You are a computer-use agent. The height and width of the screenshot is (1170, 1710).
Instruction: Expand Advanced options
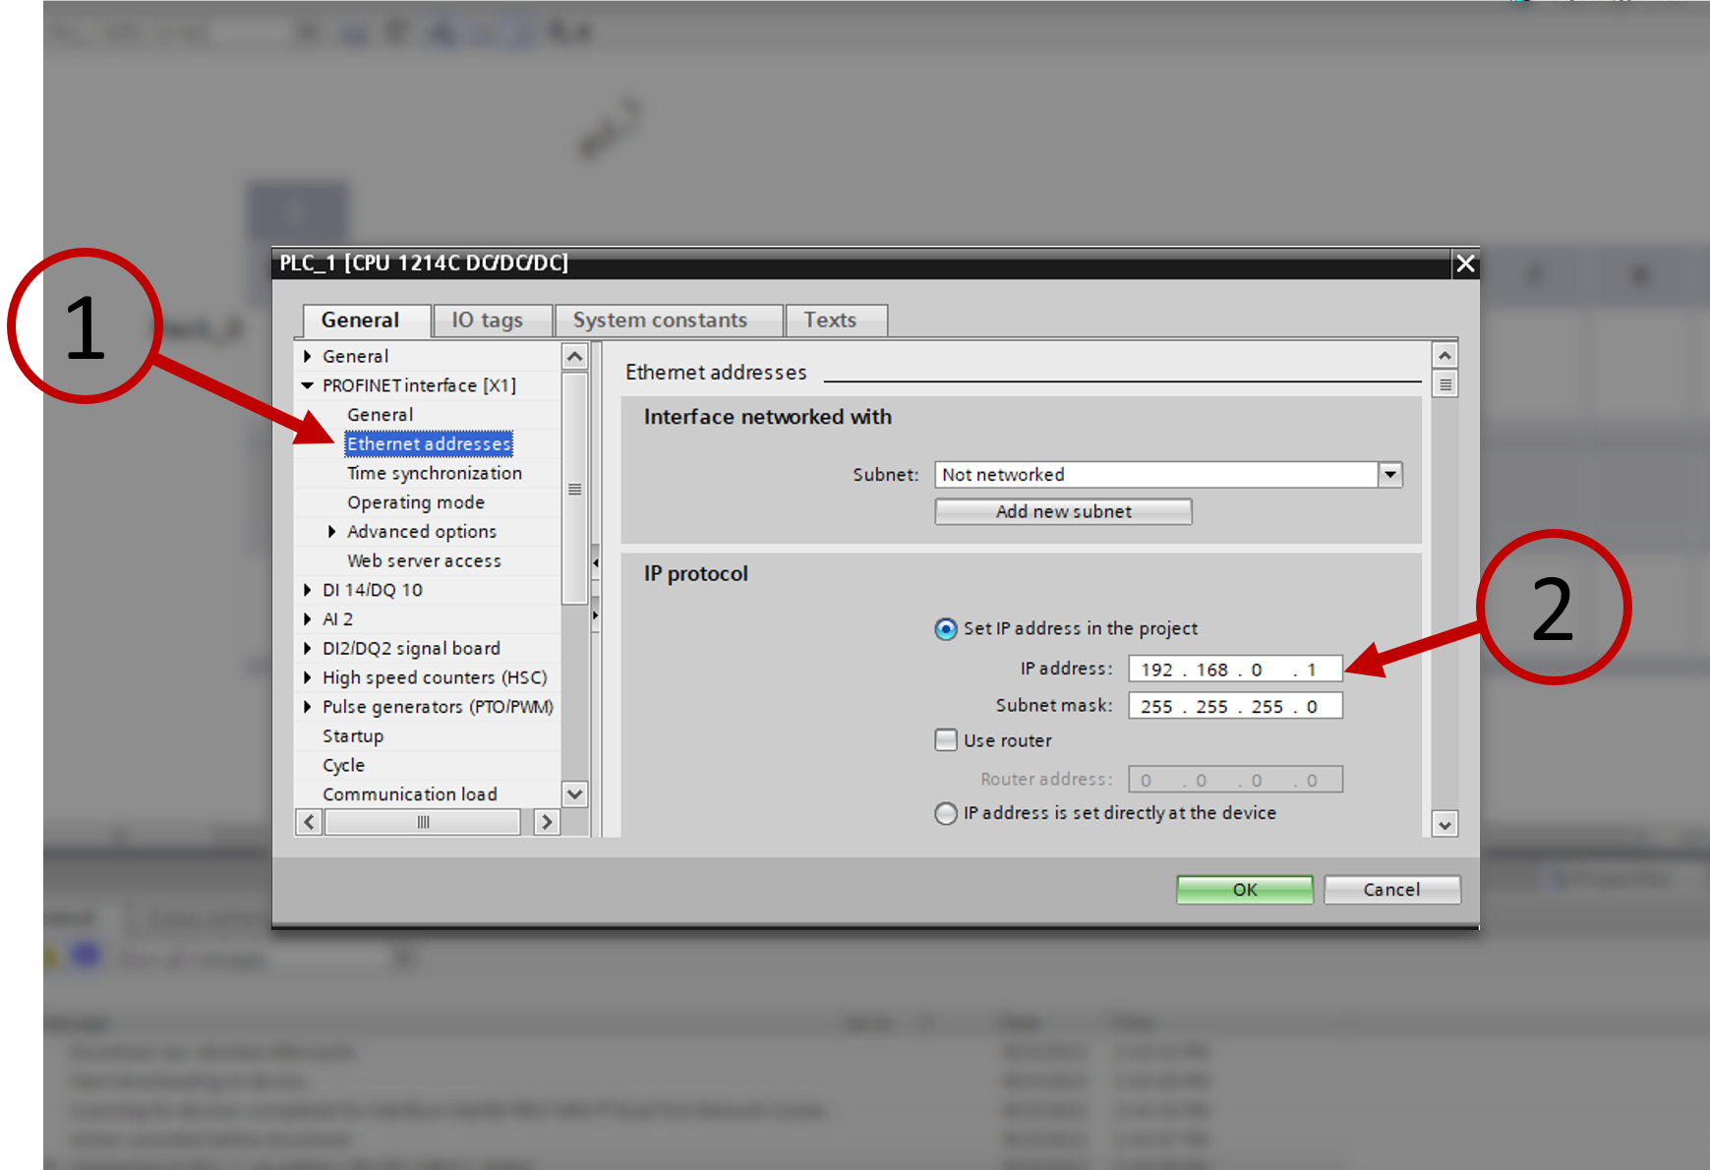[x=331, y=531]
